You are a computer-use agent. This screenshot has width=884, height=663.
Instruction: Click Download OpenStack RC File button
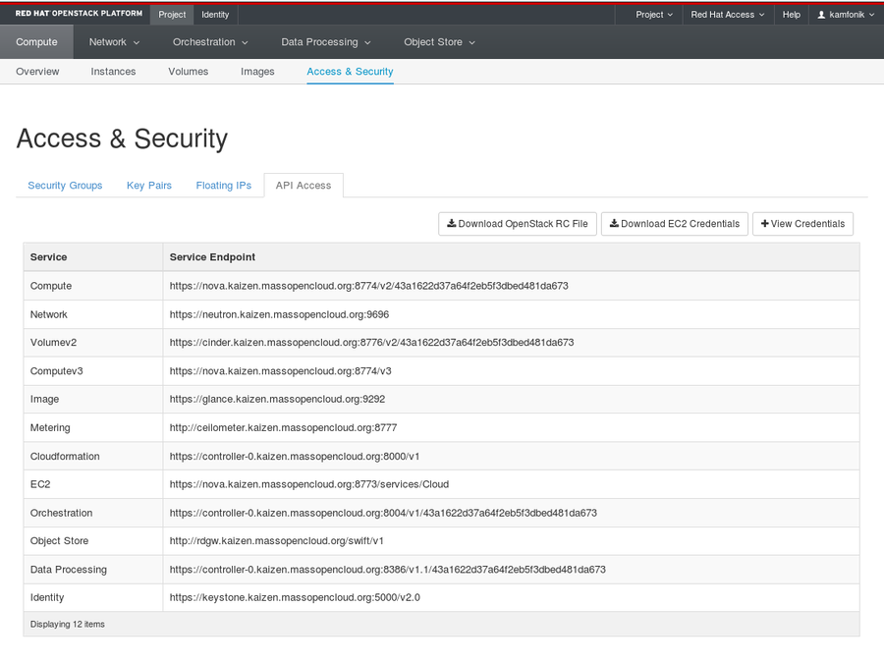518,224
